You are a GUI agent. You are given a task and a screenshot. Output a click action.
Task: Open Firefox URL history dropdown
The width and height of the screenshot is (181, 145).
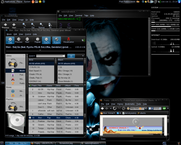coord(146,108)
